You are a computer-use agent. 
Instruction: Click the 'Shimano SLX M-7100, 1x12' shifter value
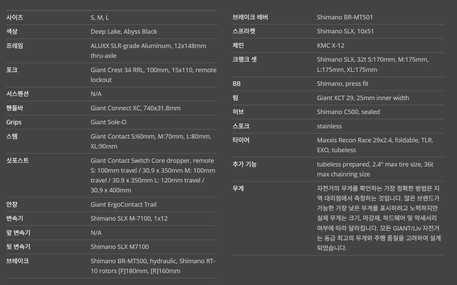129,219
